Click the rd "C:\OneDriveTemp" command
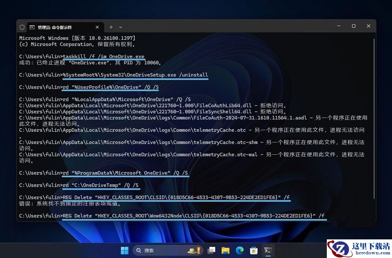The image size is (392, 258). pyautogui.click(x=100, y=185)
